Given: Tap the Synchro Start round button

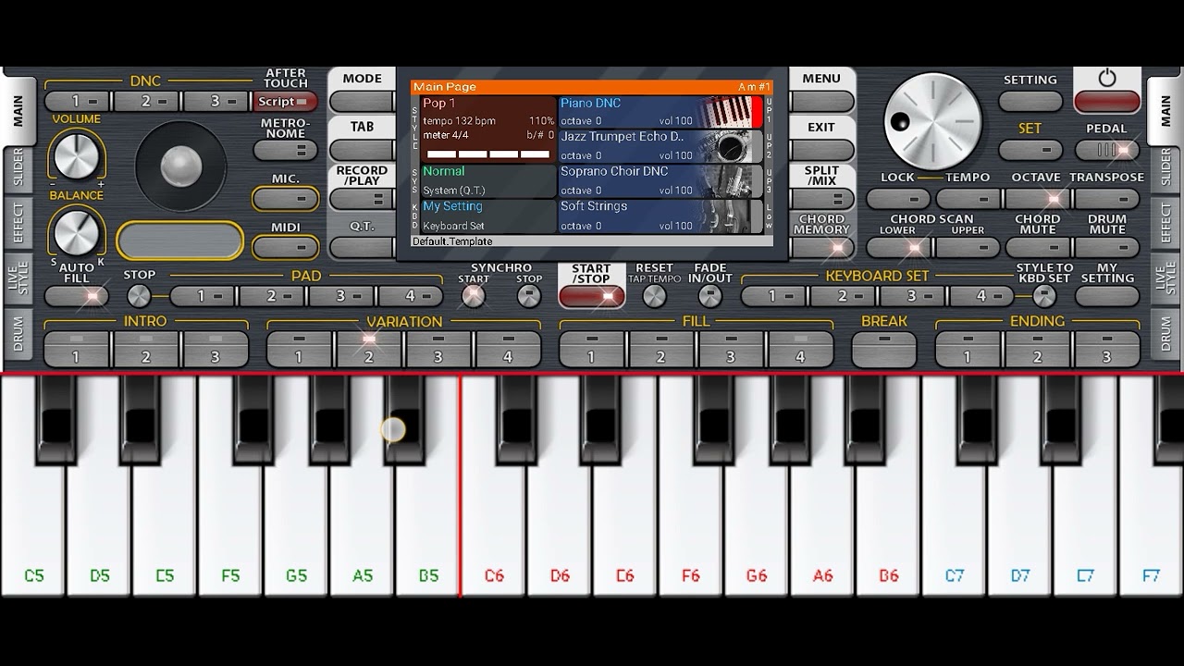Looking at the screenshot, I should (473, 296).
